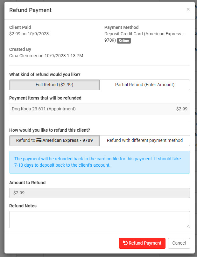This screenshot has height=257, width=197.
Task: Click the blue 7-10 days info message
Action: coord(99,162)
